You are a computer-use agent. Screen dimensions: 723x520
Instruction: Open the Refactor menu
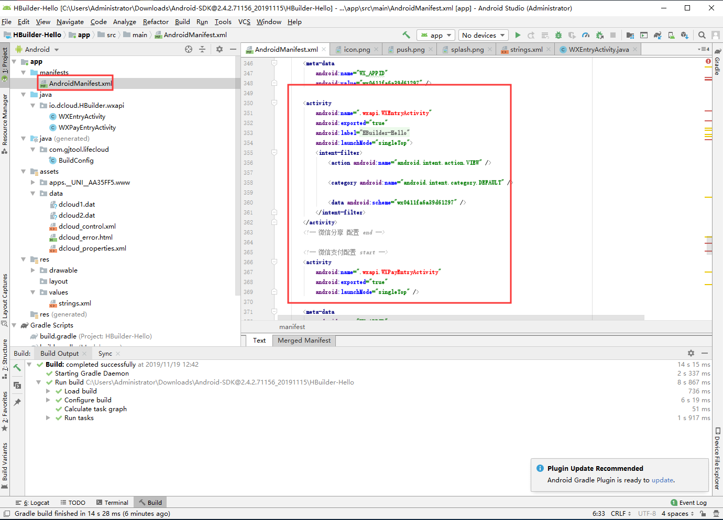[x=156, y=22]
